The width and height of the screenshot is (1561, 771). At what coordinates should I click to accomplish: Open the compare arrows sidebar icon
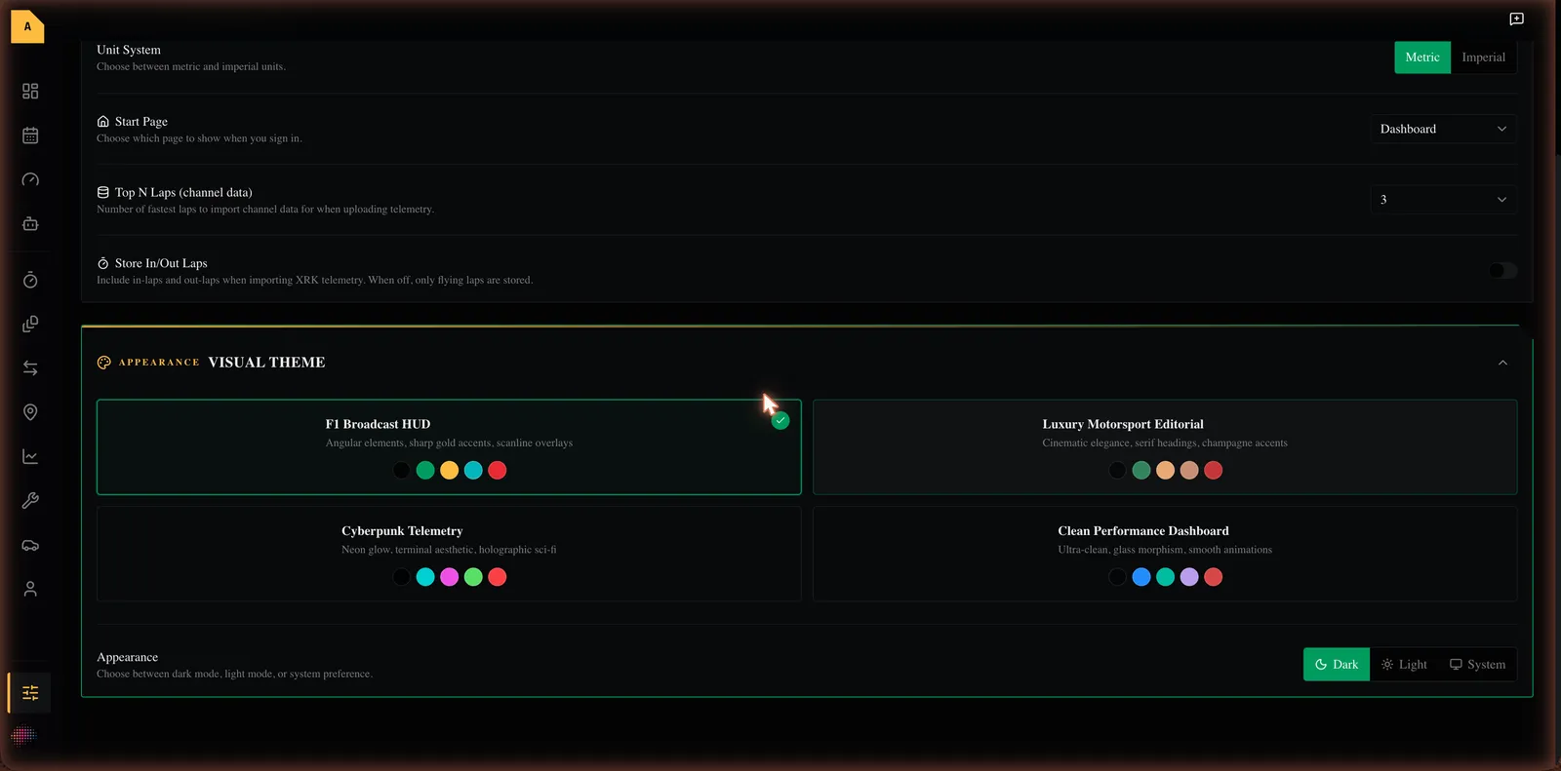click(30, 367)
